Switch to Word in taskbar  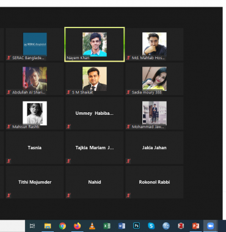click(122, 226)
